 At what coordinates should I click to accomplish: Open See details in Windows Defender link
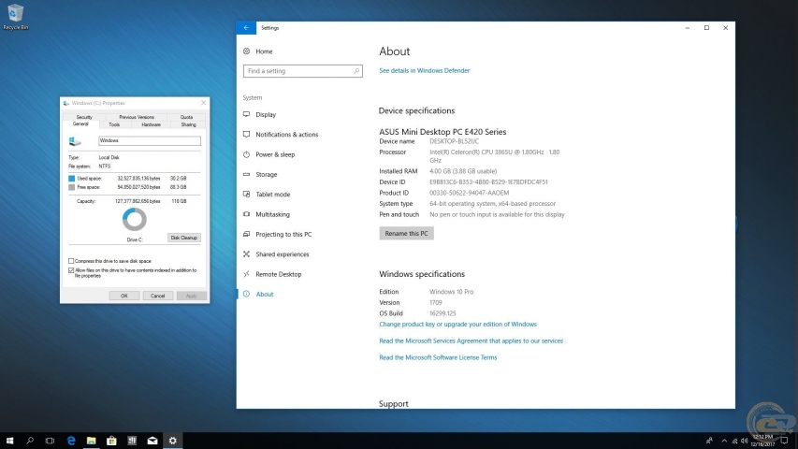pos(424,71)
